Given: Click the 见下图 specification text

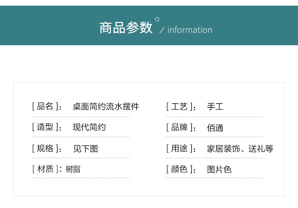Looking at the screenshot, I should click(x=85, y=149).
